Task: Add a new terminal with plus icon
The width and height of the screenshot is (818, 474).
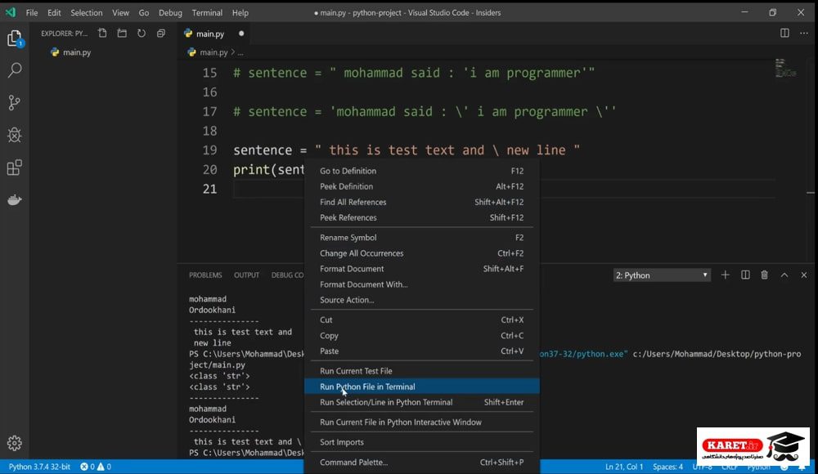Action: pyautogui.click(x=725, y=275)
